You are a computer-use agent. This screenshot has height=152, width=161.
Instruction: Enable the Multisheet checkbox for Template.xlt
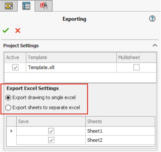point(137,67)
